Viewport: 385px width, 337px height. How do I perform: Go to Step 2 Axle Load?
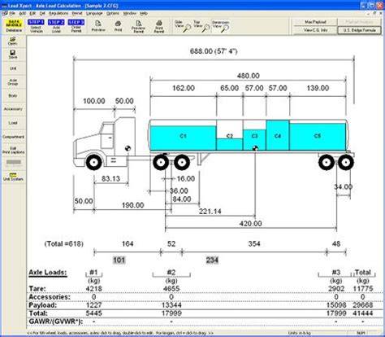56,26
